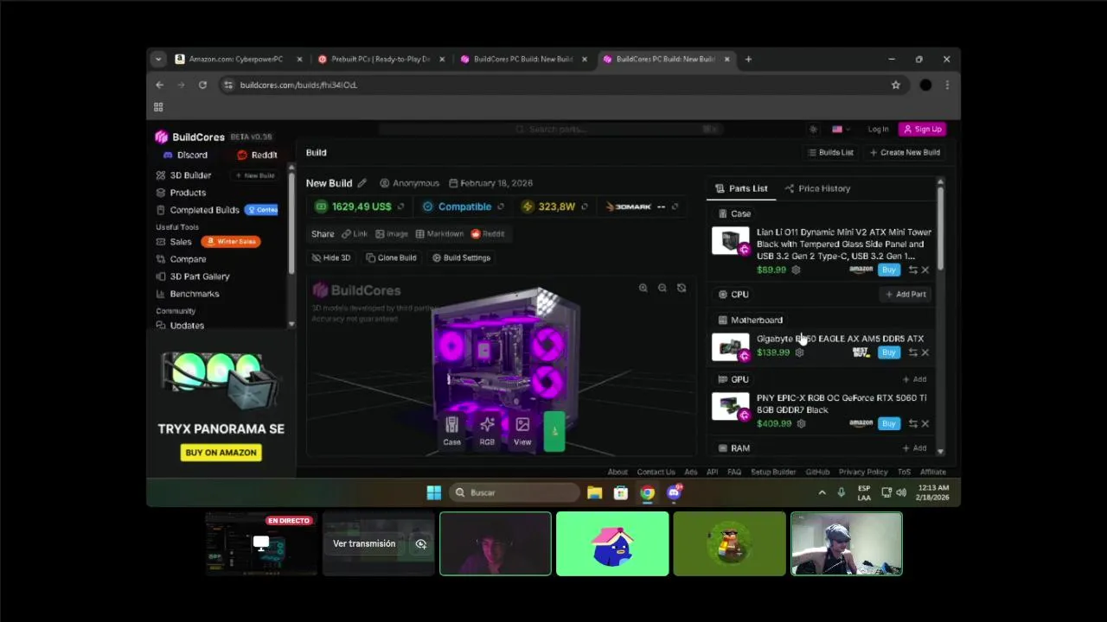
Task: Click the Compatible status indicator
Action: (457, 206)
